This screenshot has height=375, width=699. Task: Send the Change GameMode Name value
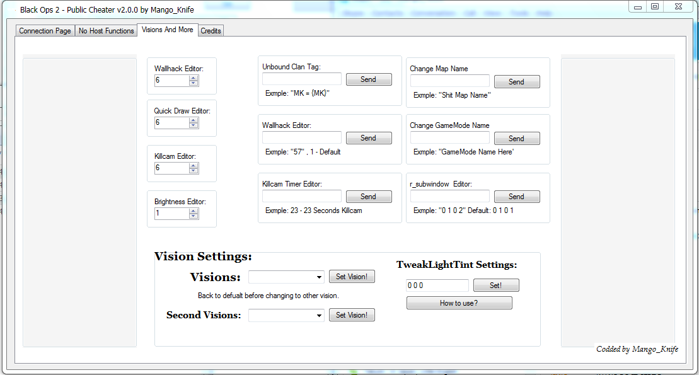pos(517,138)
